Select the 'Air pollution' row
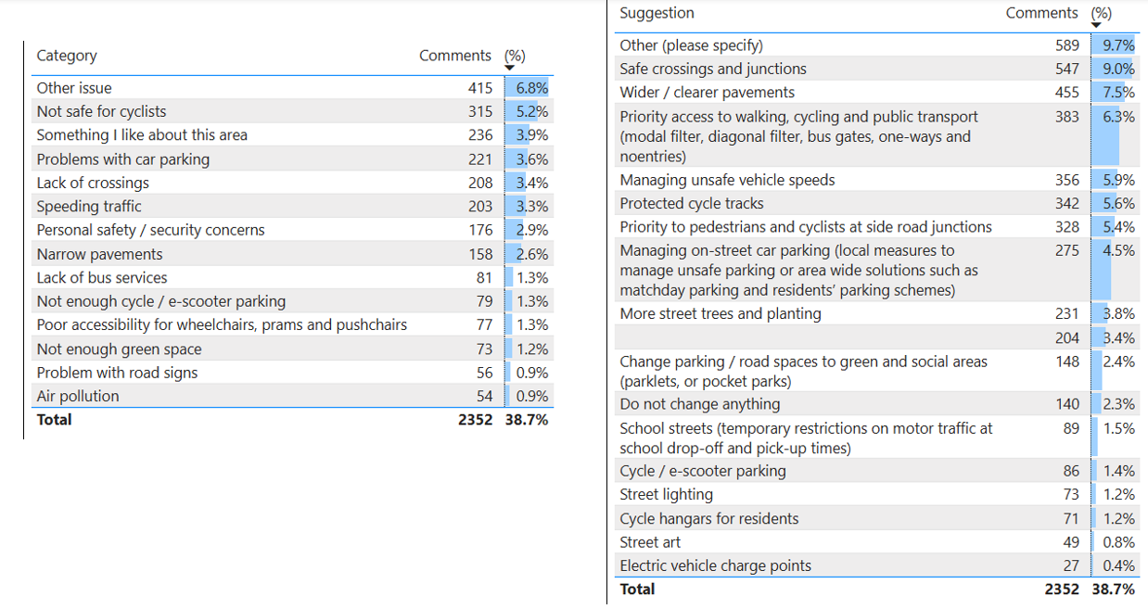1148x609 pixels. tap(78, 396)
